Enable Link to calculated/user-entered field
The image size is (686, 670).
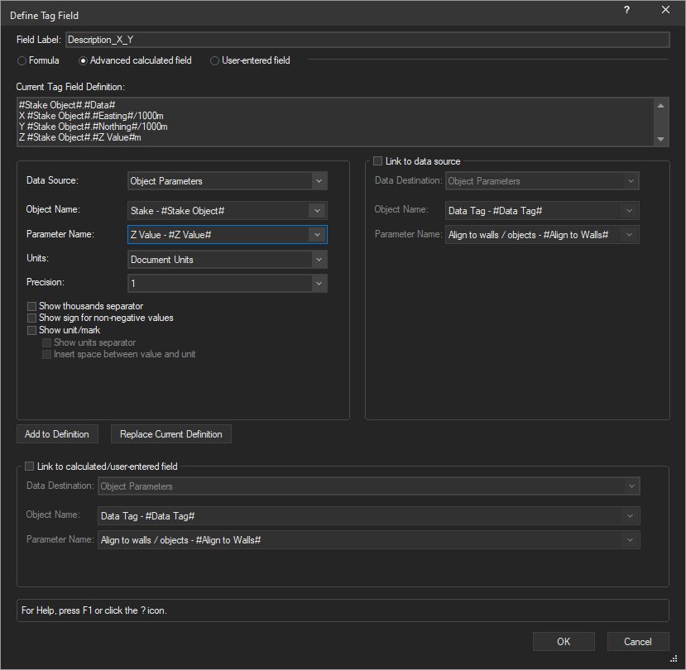click(x=31, y=467)
